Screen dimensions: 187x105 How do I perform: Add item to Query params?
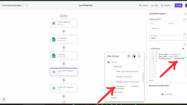coord(154,28)
